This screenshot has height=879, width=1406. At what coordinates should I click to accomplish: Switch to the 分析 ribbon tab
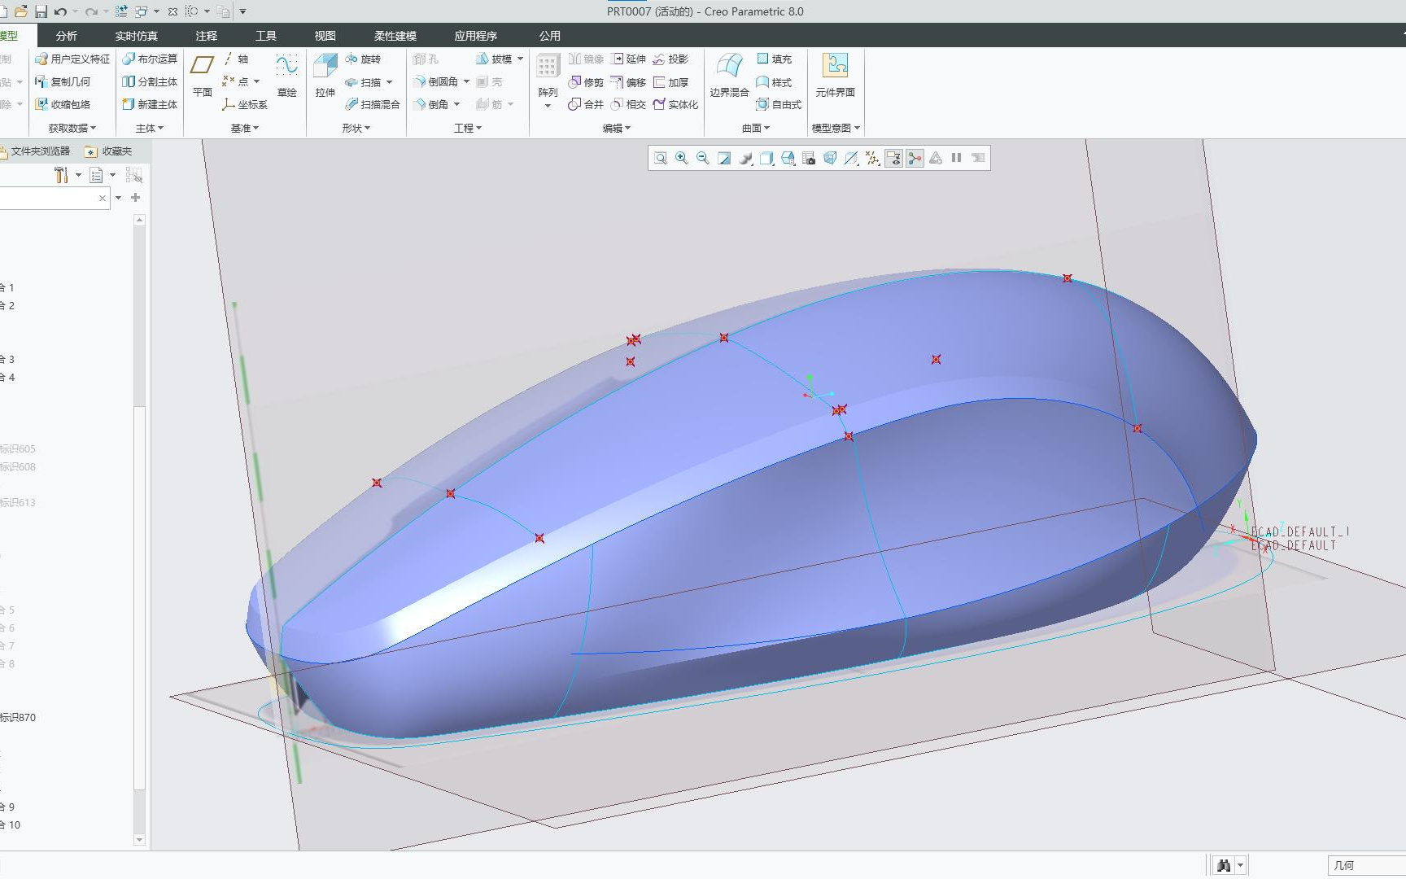(x=66, y=36)
